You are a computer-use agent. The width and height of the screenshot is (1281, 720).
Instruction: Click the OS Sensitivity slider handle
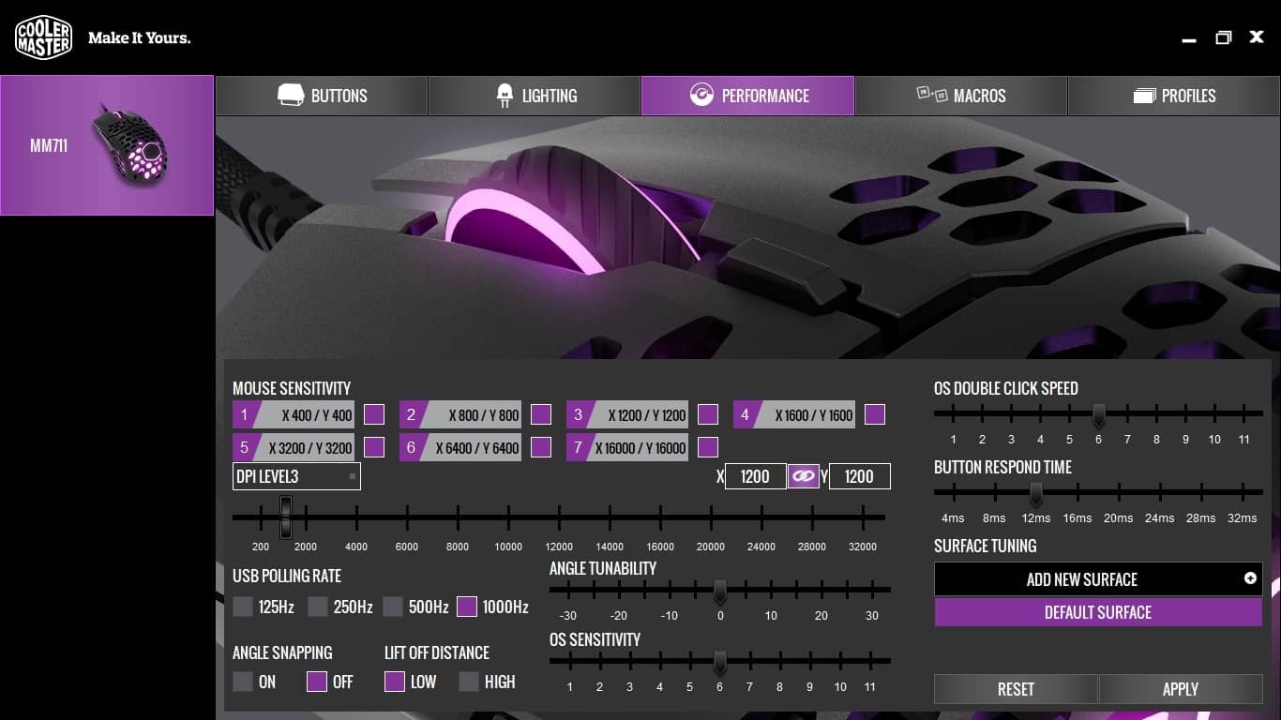click(720, 663)
